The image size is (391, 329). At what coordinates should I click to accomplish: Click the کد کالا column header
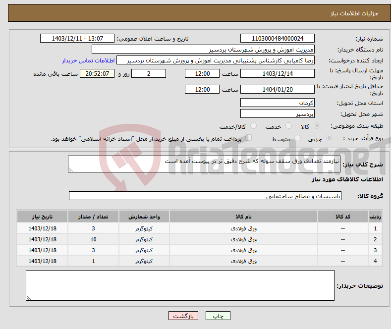pyautogui.click(x=342, y=217)
